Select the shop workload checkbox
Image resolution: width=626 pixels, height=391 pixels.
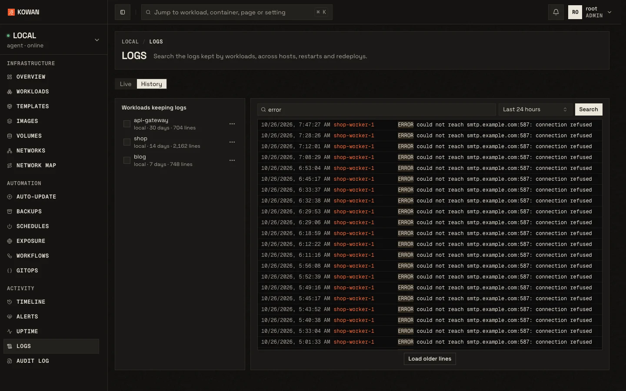[127, 142]
